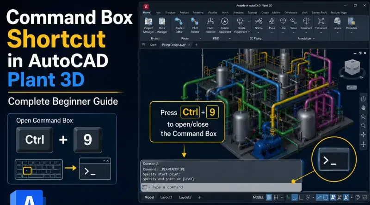
Task: Toggle polar tracking in the status bar
Action: [x=308, y=198]
